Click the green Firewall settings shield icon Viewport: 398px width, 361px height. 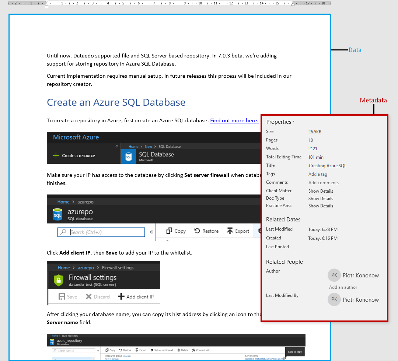(59, 280)
